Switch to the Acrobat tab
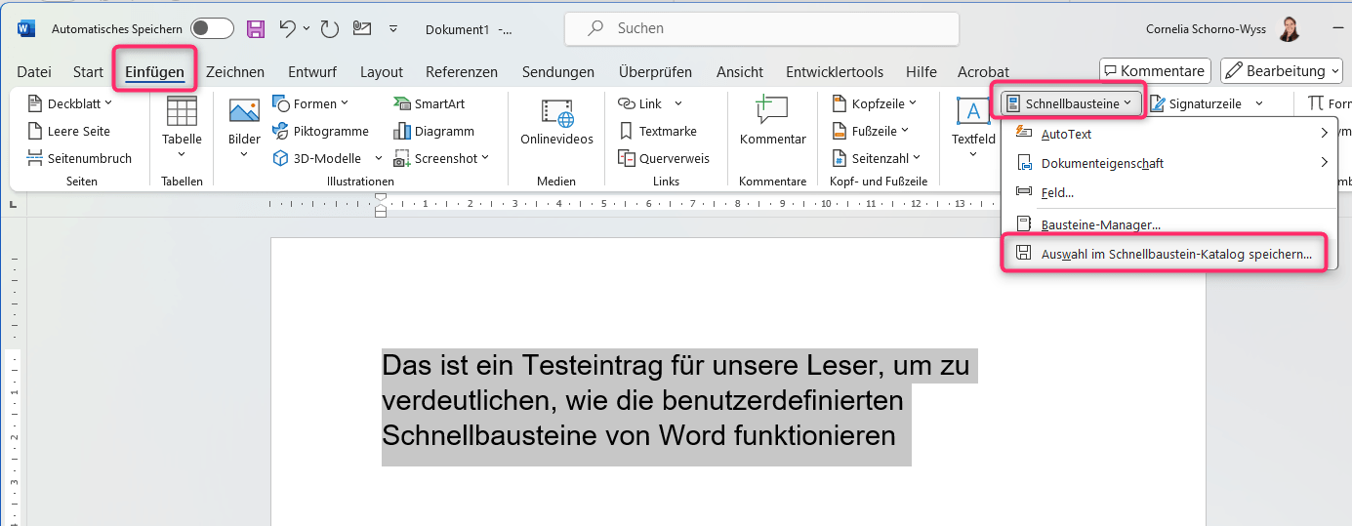This screenshot has width=1352, height=526. click(x=983, y=71)
